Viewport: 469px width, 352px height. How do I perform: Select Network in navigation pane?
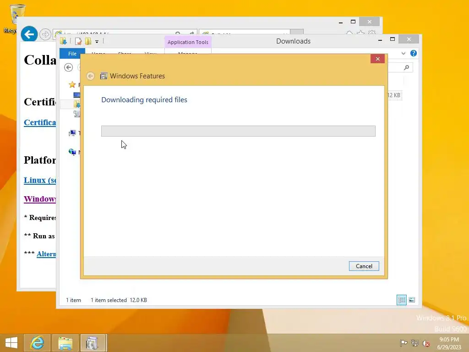pos(72,152)
